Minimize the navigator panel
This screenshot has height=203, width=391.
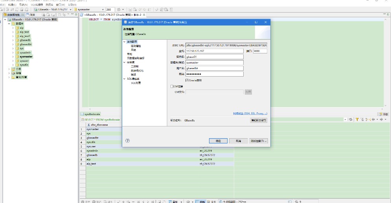[x=72, y=15]
